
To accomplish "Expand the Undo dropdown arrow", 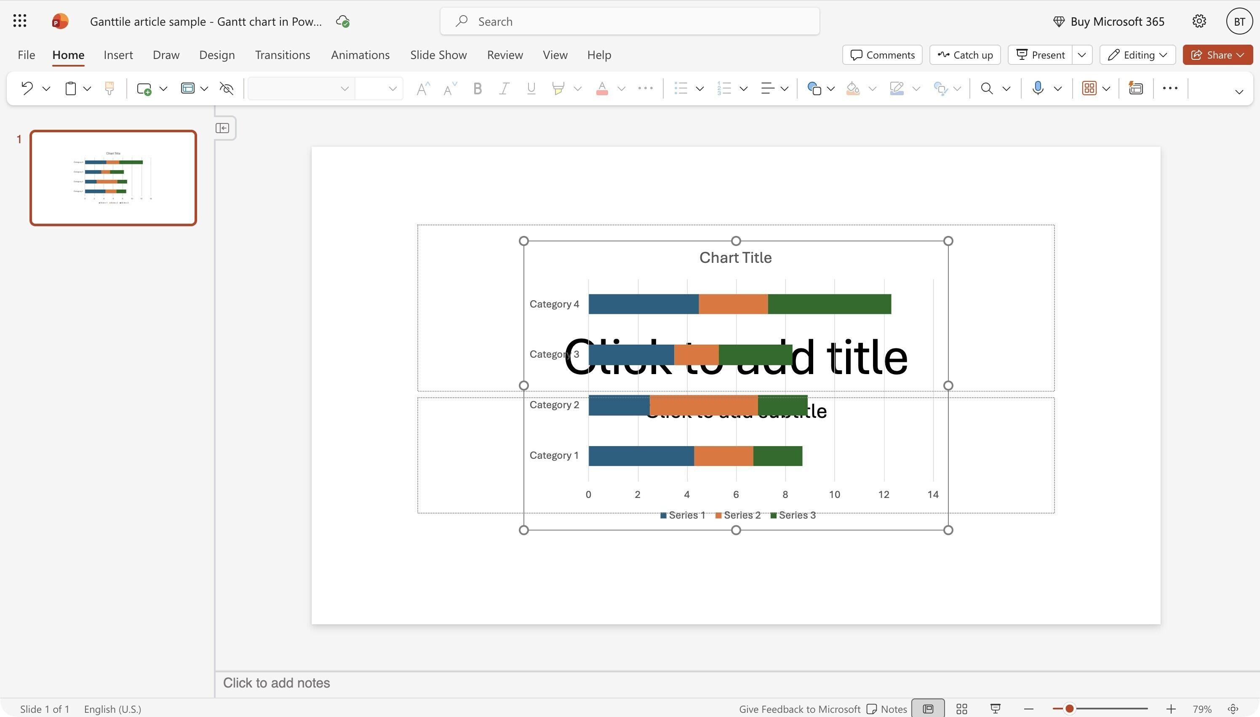I will pos(46,89).
